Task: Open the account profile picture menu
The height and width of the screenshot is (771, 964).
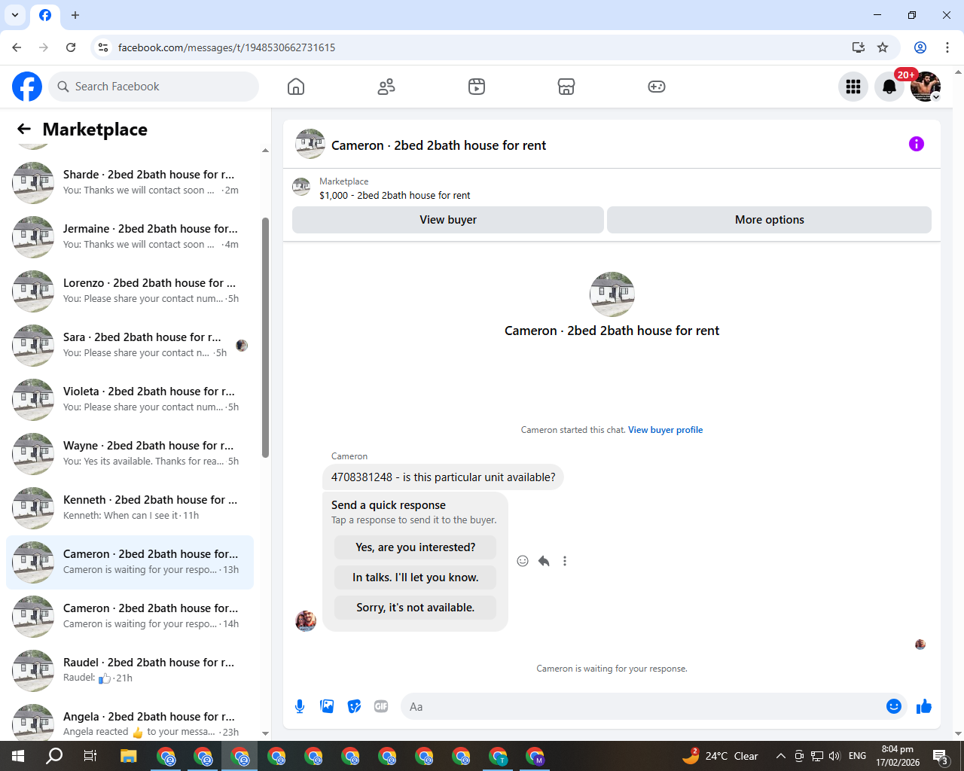Action: (x=926, y=87)
